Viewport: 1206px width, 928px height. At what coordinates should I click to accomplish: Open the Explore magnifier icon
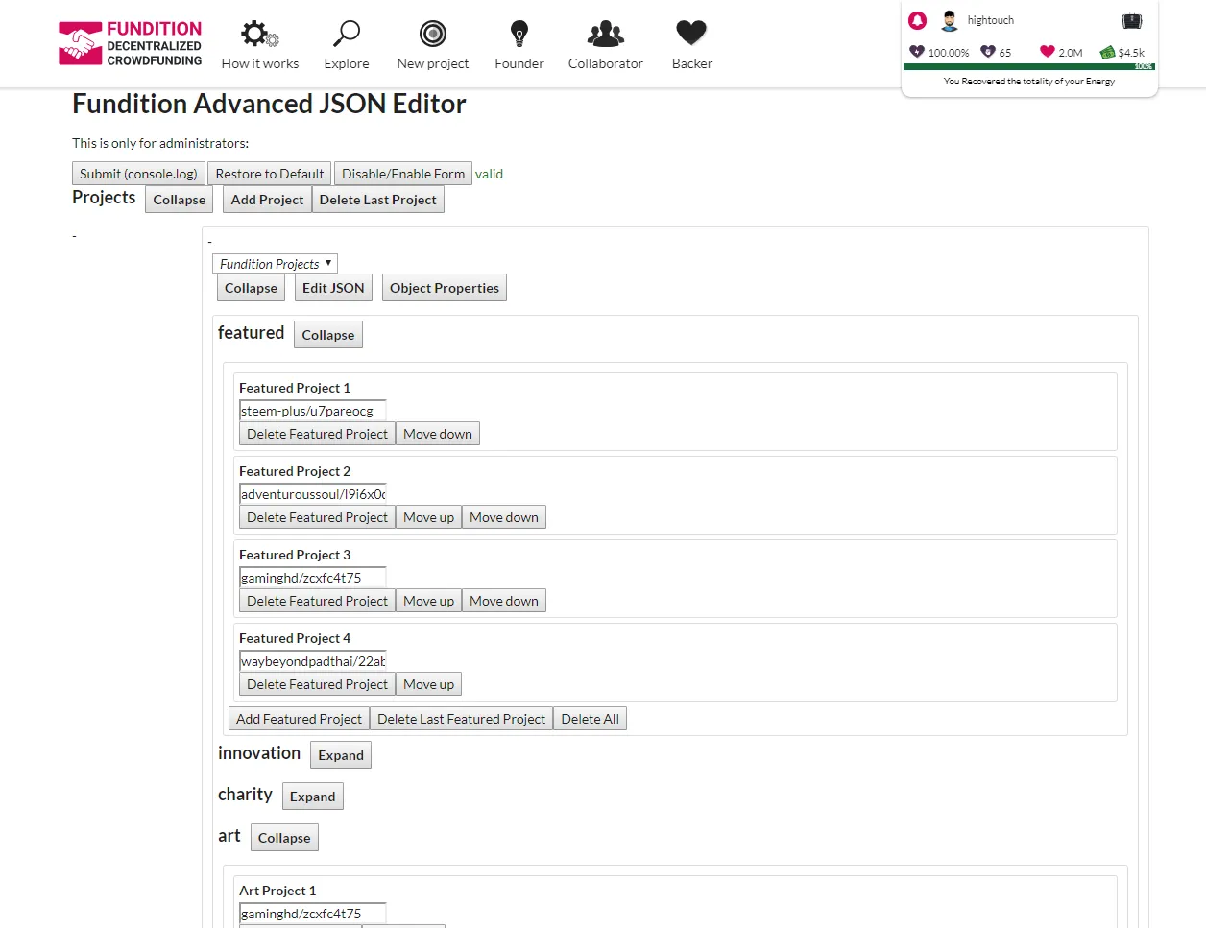[346, 34]
